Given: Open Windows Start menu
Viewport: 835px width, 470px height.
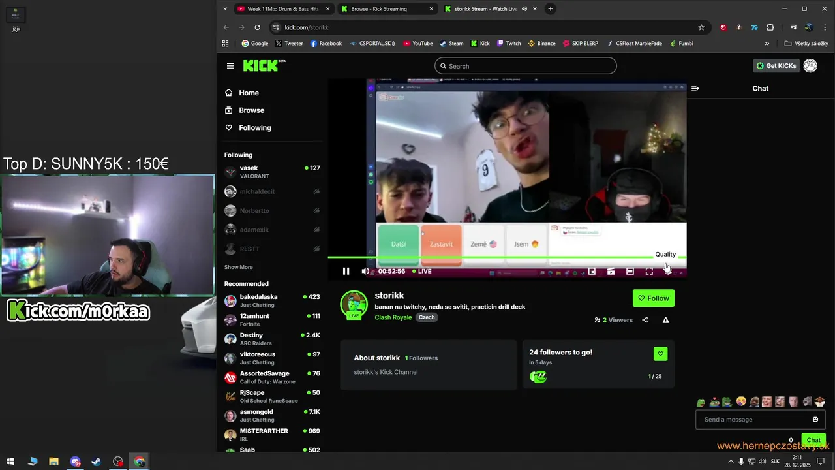Looking at the screenshot, I should coord(10,462).
